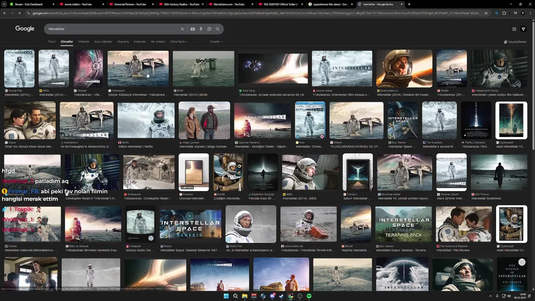This screenshot has height=301, width=535.
Task: Open the Gaia Dergi black hole image
Action: 273,69
